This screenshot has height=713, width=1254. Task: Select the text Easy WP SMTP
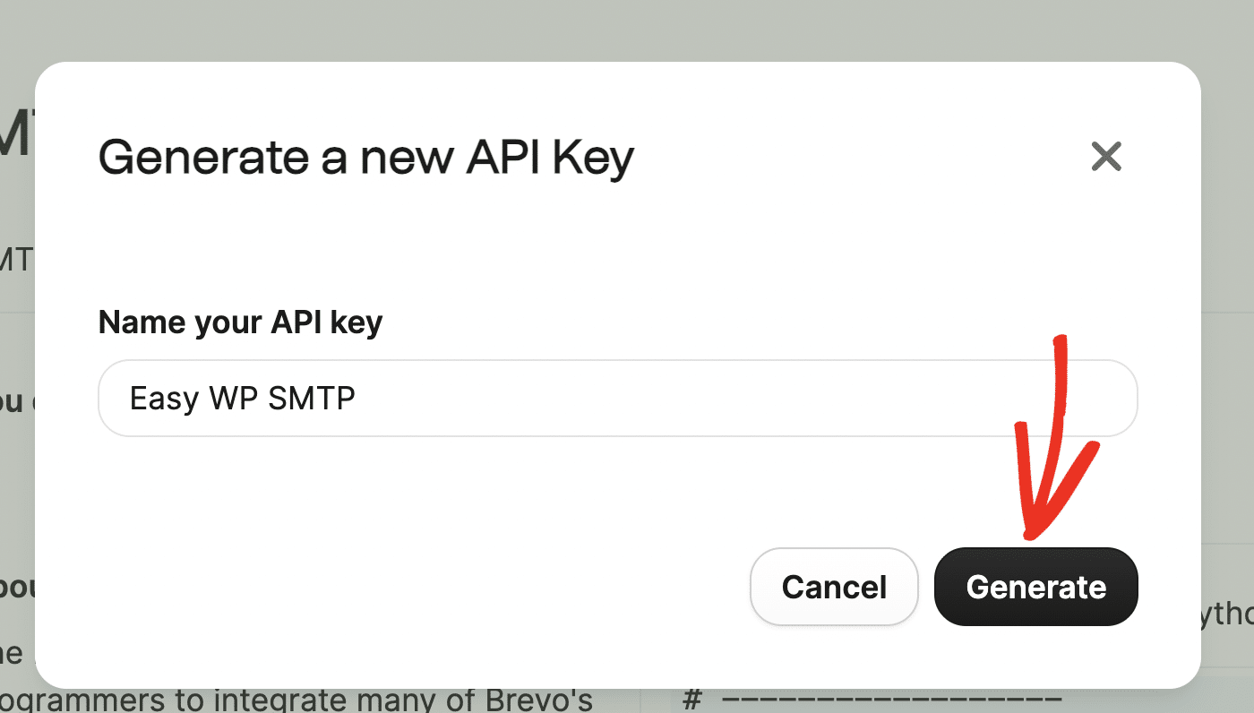243,398
